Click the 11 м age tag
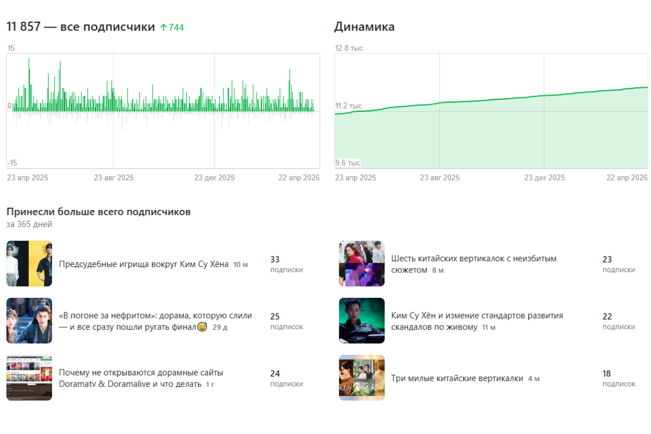This screenshot has height=434, width=651. tap(489, 327)
